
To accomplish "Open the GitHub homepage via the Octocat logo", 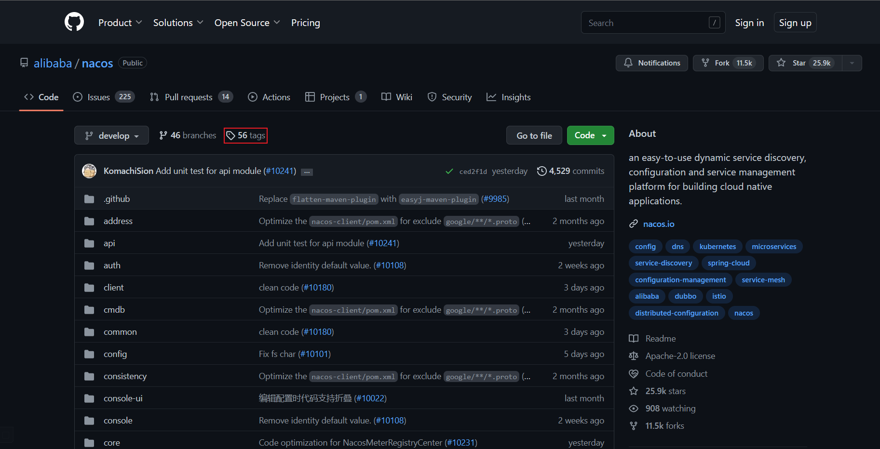I will point(74,22).
